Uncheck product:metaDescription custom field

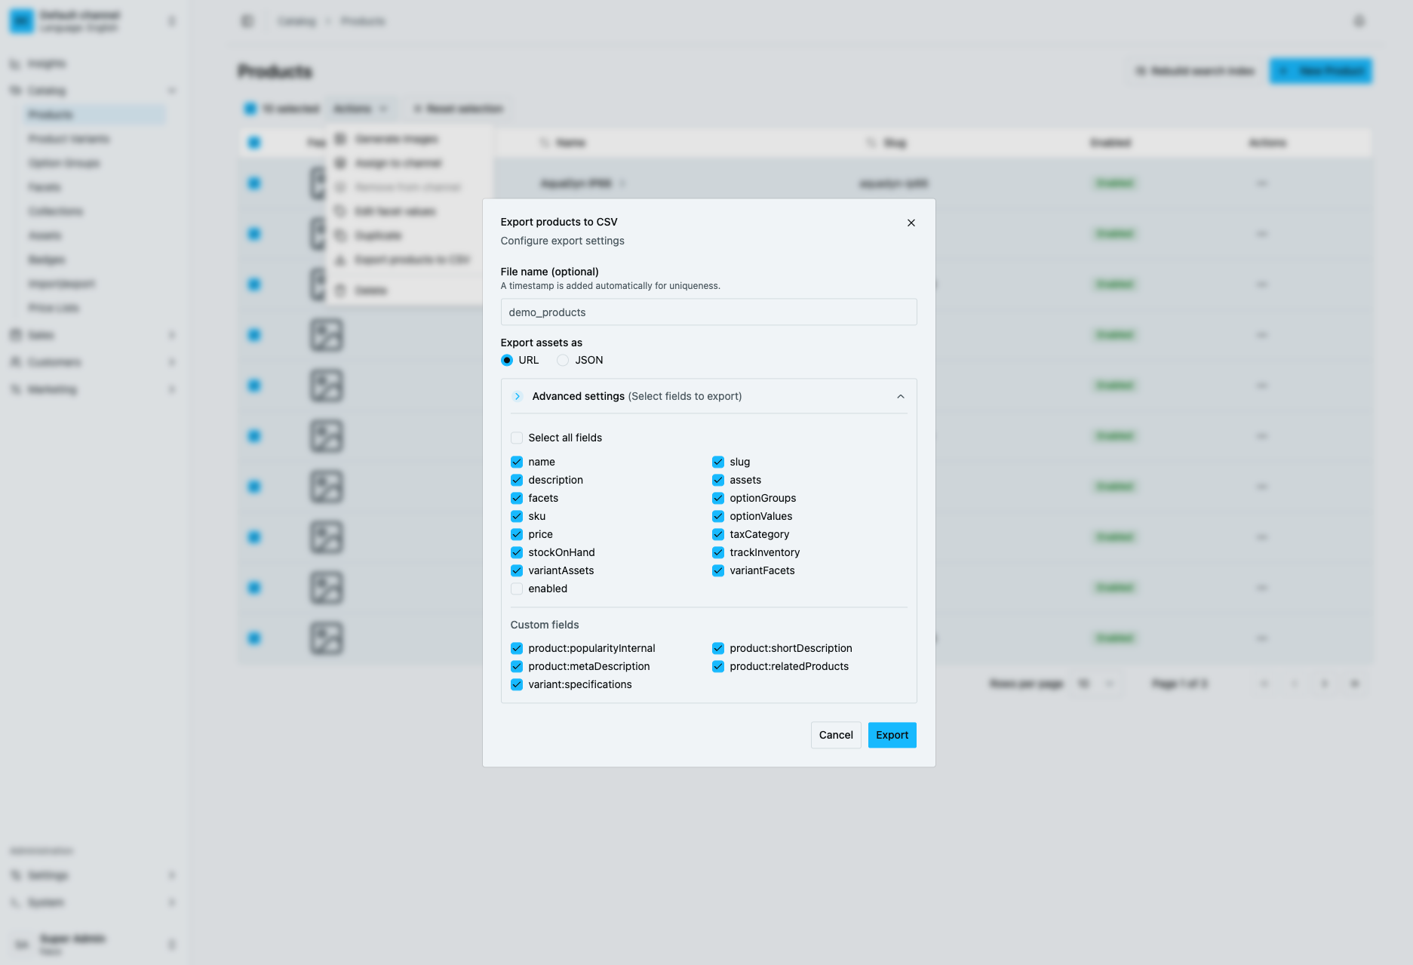click(517, 666)
